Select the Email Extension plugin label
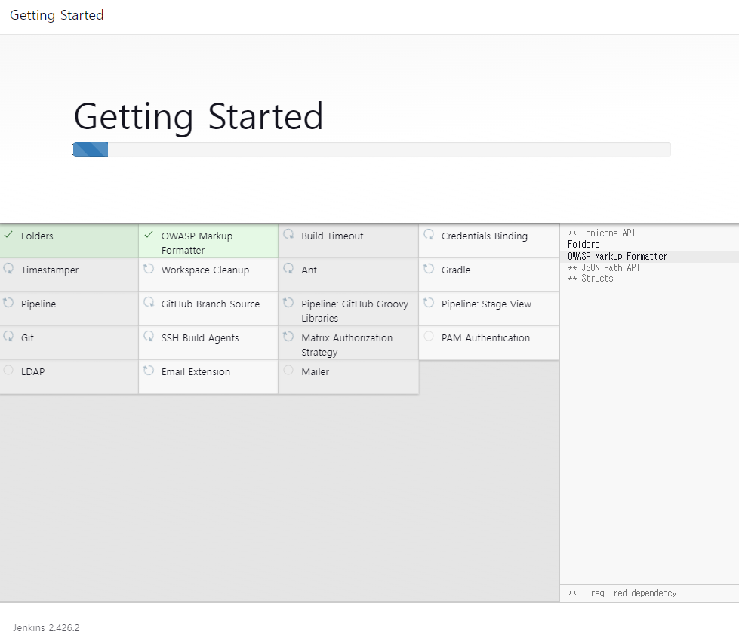This screenshot has height=638, width=739. pyautogui.click(x=196, y=371)
